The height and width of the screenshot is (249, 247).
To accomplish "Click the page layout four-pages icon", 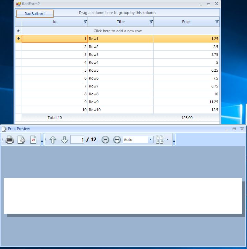I will coord(160,140).
